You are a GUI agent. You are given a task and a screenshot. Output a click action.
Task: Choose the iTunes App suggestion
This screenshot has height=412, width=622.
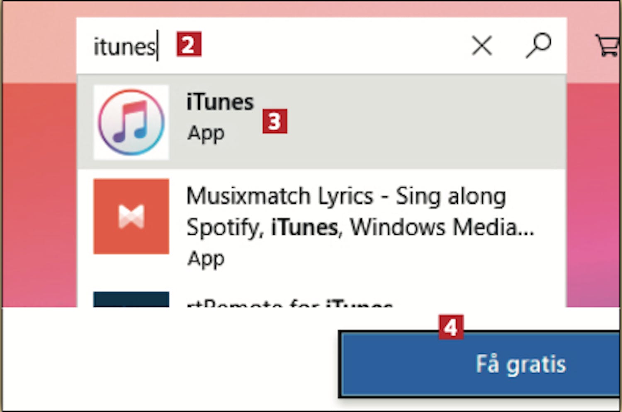[322, 122]
